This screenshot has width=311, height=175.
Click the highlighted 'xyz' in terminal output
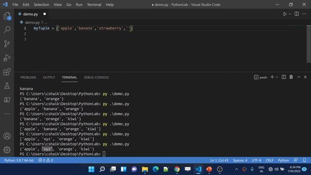pyautogui.click(x=47, y=149)
